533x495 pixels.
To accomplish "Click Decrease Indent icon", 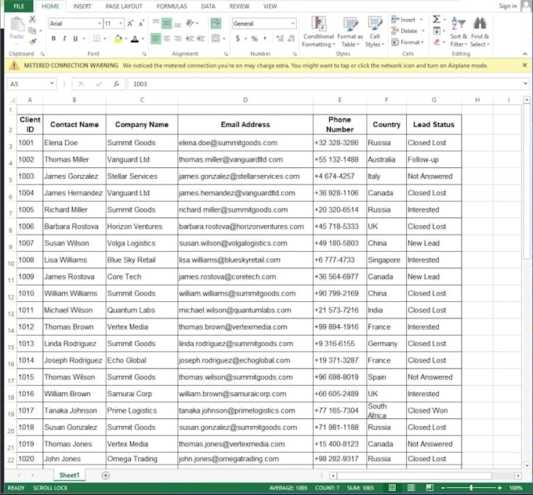I will pos(190,38).
